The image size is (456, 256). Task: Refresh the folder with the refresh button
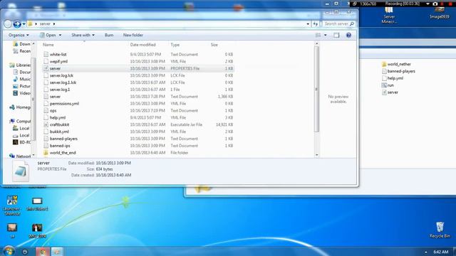pyautogui.click(x=316, y=23)
